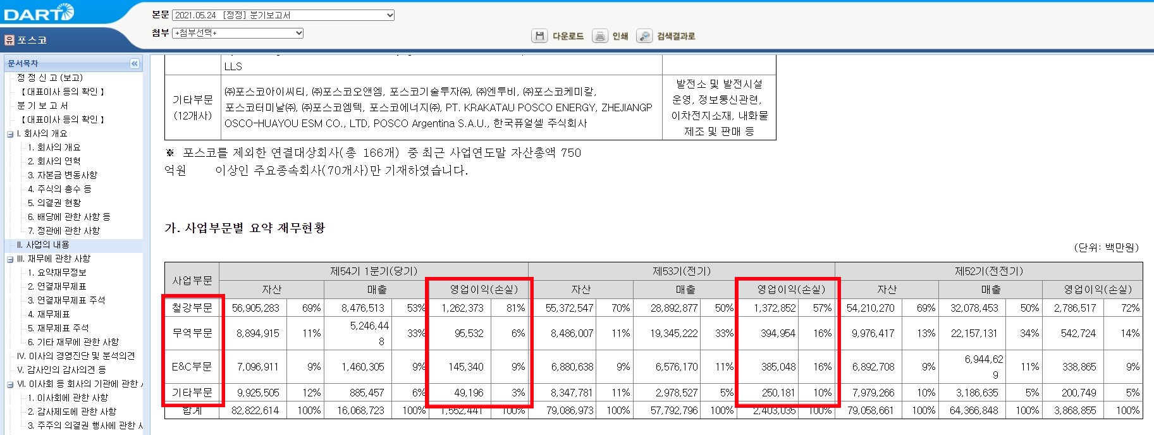
Task: Click the 인쇄 button
Action: coord(620,36)
